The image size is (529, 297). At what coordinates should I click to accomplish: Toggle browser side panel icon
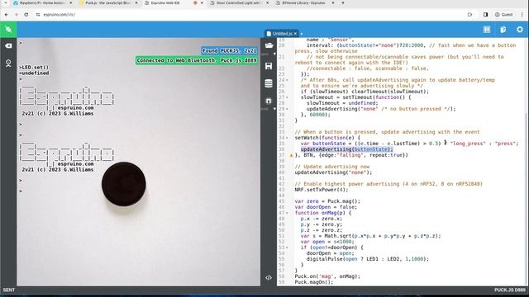485,15
